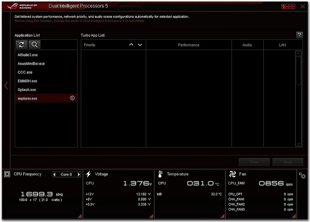The image size is (310, 222).
Task: Select explorer.exe in Application List
Action: pos(46,98)
